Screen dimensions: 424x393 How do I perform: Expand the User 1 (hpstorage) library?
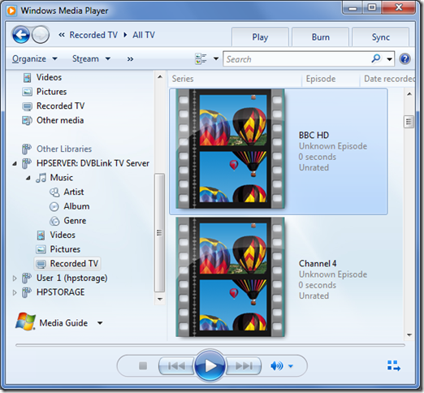(x=15, y=278)
